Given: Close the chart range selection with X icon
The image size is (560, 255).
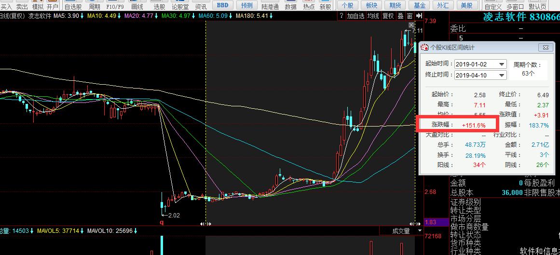Looking at the screenshot, I should [x=411, y=25].
